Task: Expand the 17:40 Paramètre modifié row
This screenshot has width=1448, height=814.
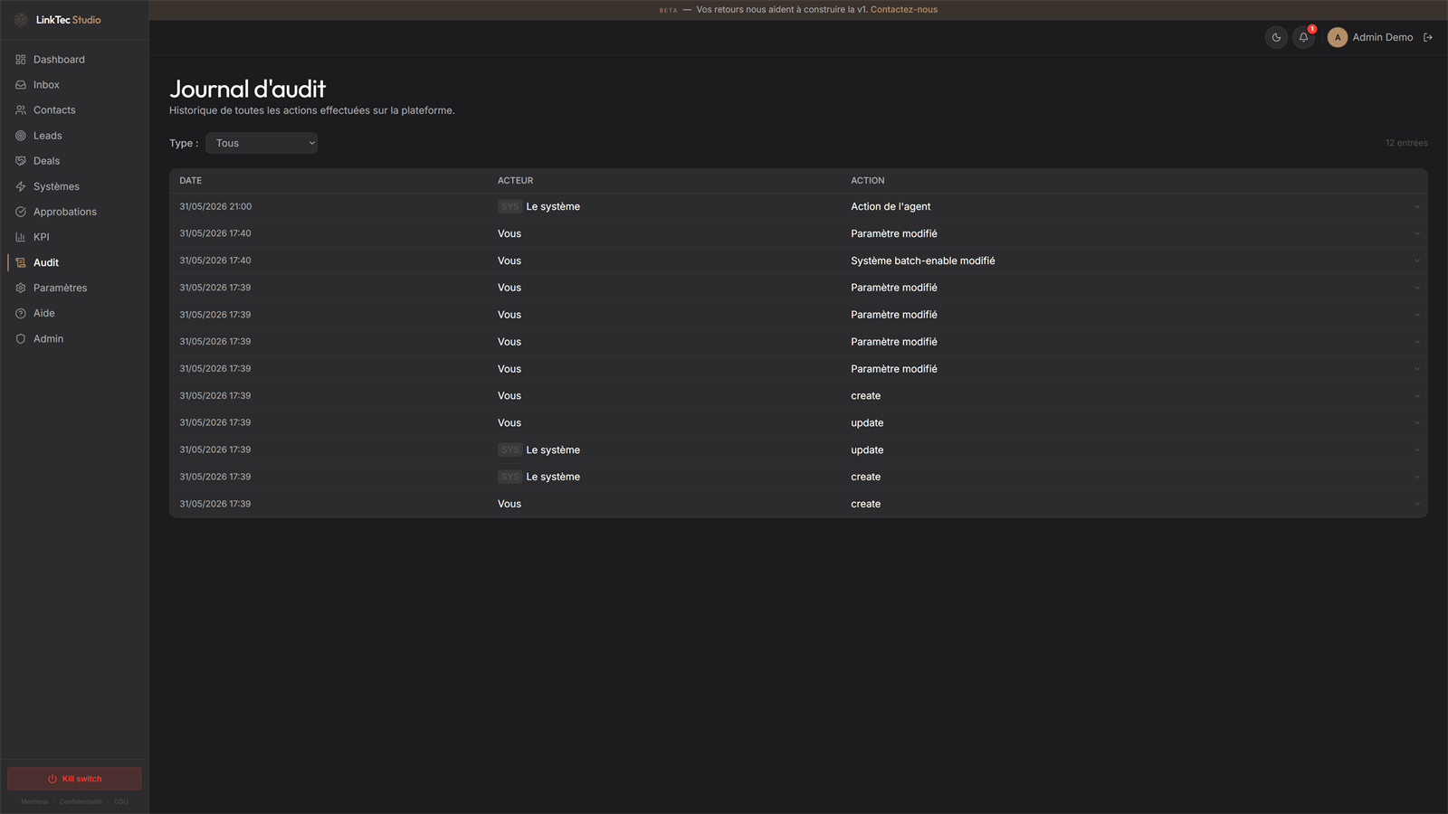Action: [x=1416, y=233]
